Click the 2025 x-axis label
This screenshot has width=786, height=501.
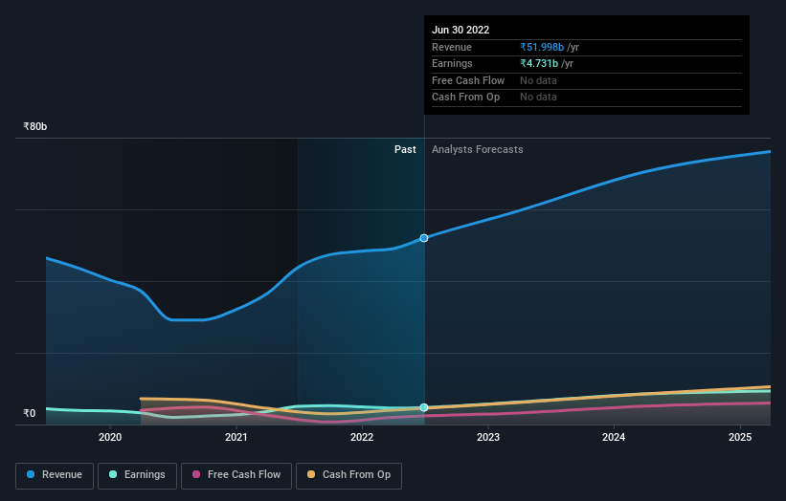[740, 438]
